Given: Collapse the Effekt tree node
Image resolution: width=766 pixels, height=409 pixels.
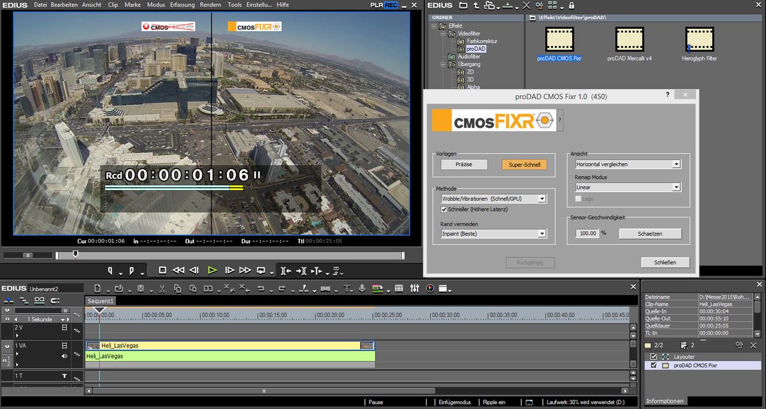Looking at the screenshot, I should click(434, 26).
